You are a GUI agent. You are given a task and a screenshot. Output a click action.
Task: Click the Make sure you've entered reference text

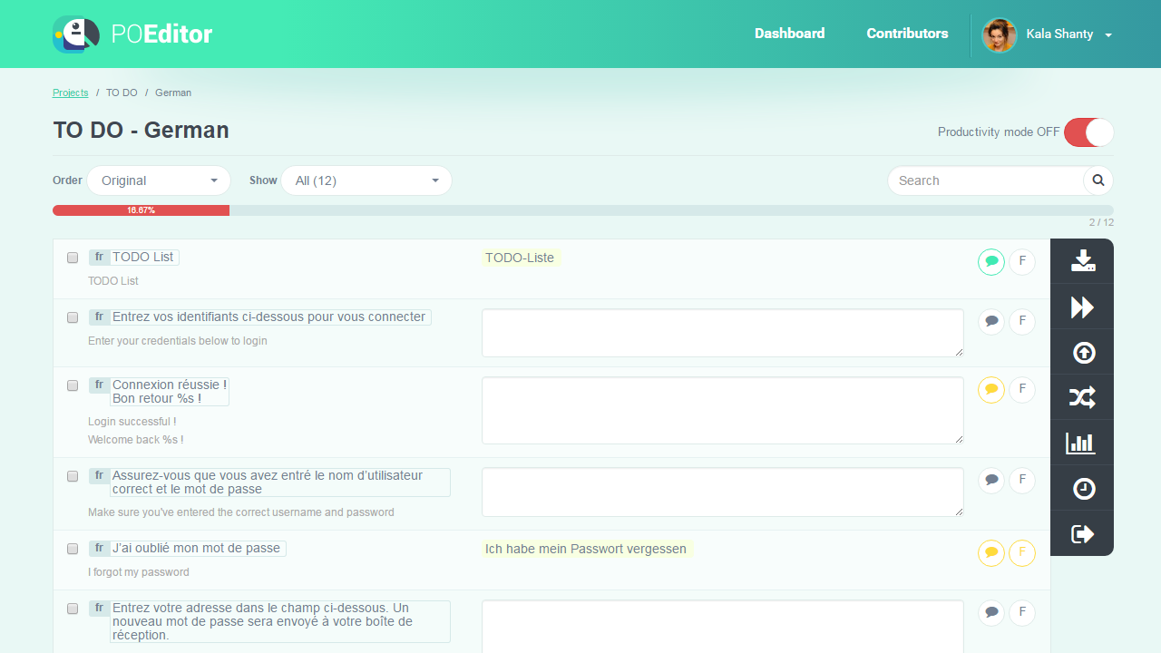pyautogui.click(x=241, y=512)
